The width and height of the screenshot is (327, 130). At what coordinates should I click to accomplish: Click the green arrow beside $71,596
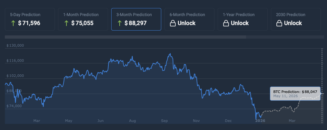(13, 23)
